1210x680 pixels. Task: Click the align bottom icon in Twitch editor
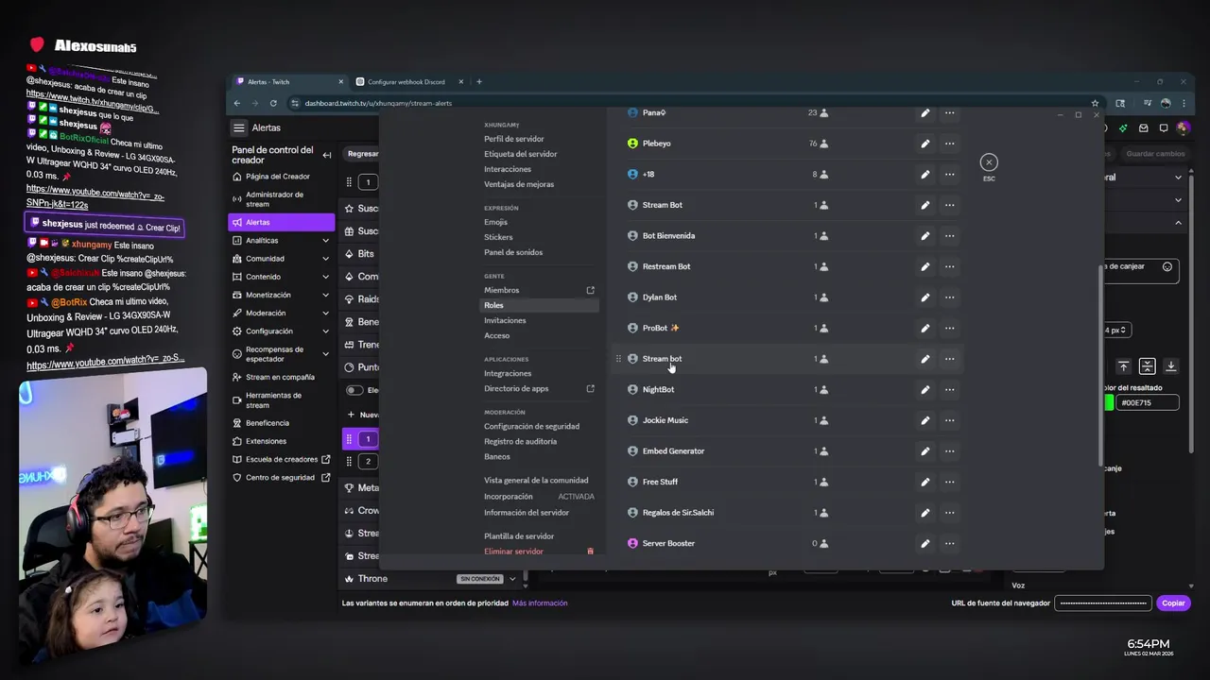coord(1170,366)
